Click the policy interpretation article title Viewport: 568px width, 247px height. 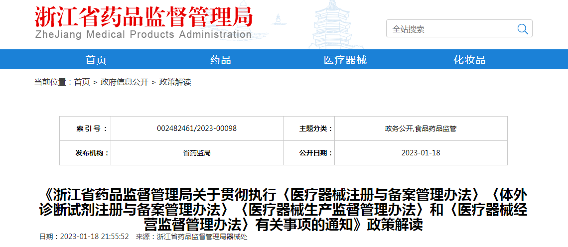coord(284,210)
